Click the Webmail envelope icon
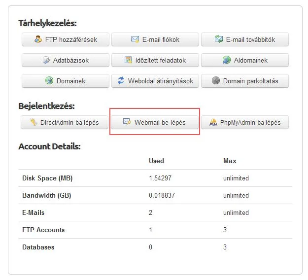The image size is (308, 280). point(127,122)
